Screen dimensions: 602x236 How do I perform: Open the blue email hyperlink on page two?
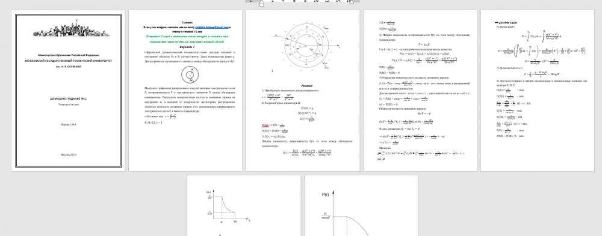pyautogui.click(x=211, y=28)
